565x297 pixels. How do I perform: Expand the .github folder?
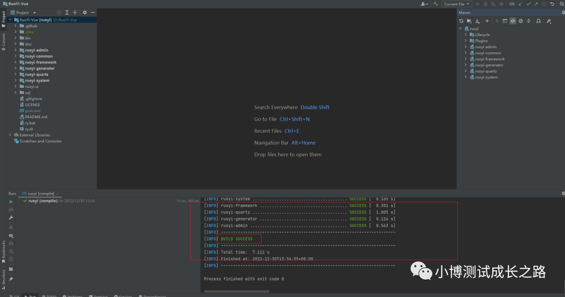[x=16, y=26]
